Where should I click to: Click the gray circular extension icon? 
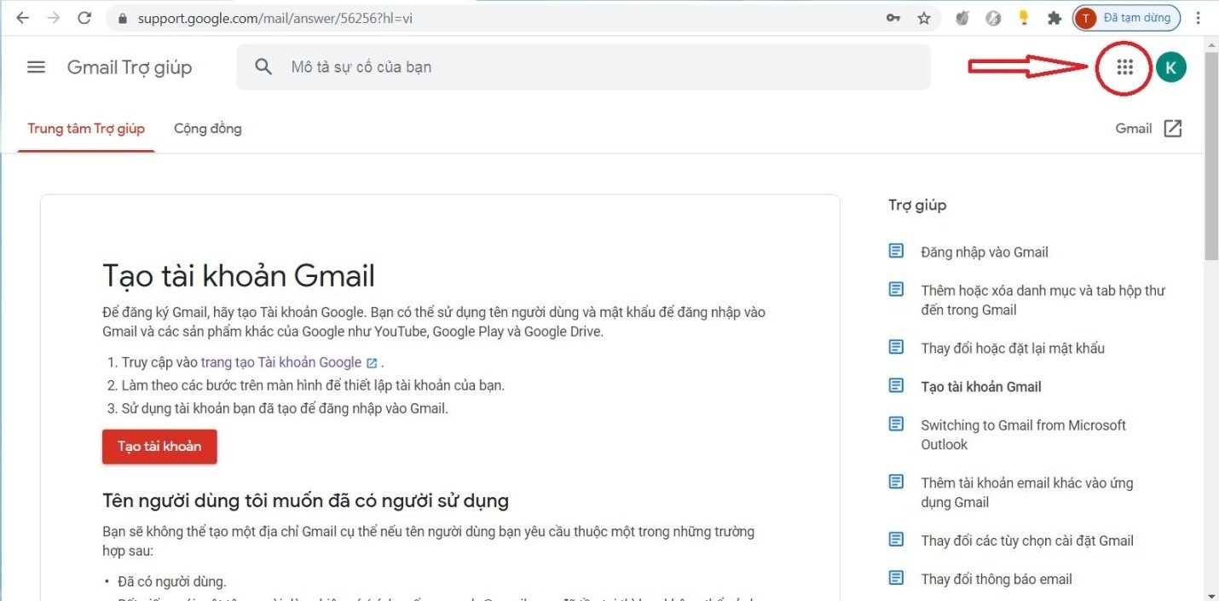pos(993,18)
